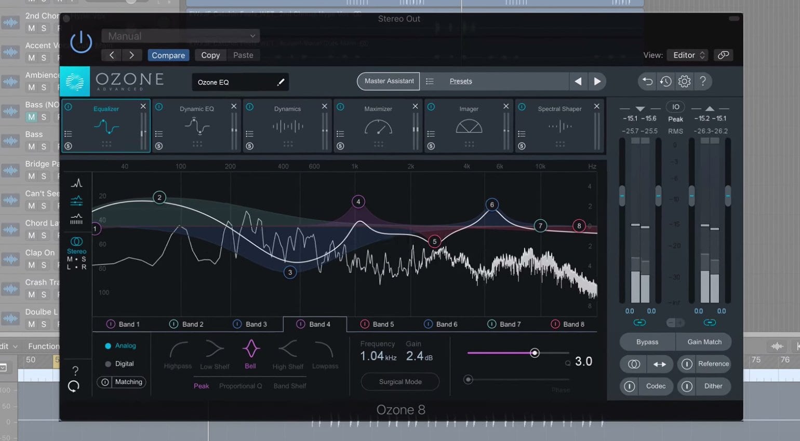Switch to the Band 5 tab
The height and width of the screenshot is (441, 800).
tap(377, 324)
